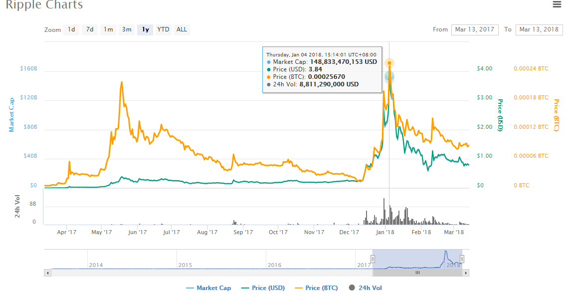This screenshot has height=294, width=566.
Task: Toggle Market Cap series in legend
Action: pyautogui.click(x=208, y=288)
